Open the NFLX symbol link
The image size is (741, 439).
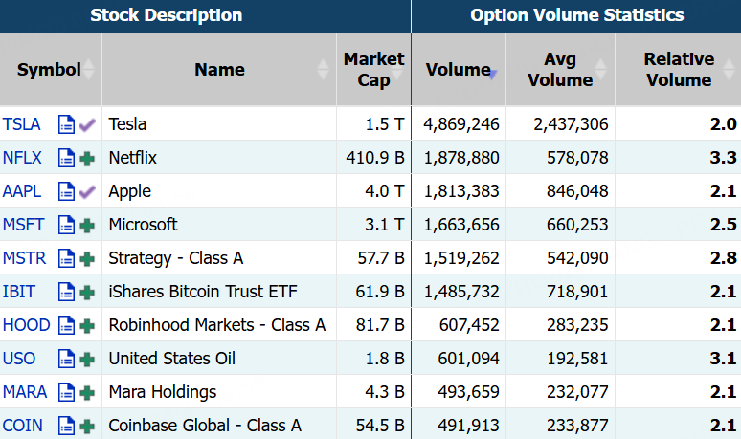point(22,158)
